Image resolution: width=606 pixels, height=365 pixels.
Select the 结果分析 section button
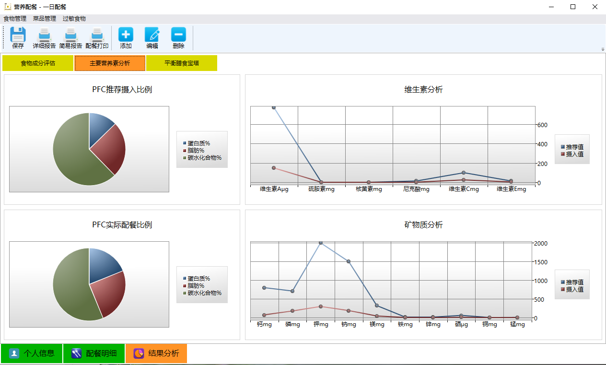[x=156, y=353]
